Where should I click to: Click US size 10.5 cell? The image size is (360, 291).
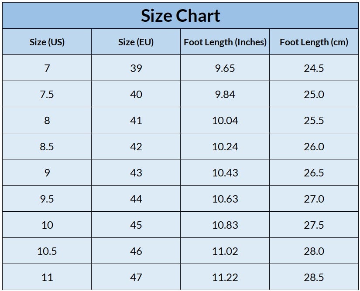click(47, 251)
